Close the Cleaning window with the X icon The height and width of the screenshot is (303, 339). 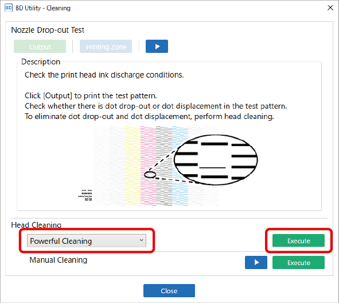(x=330, y=8)
